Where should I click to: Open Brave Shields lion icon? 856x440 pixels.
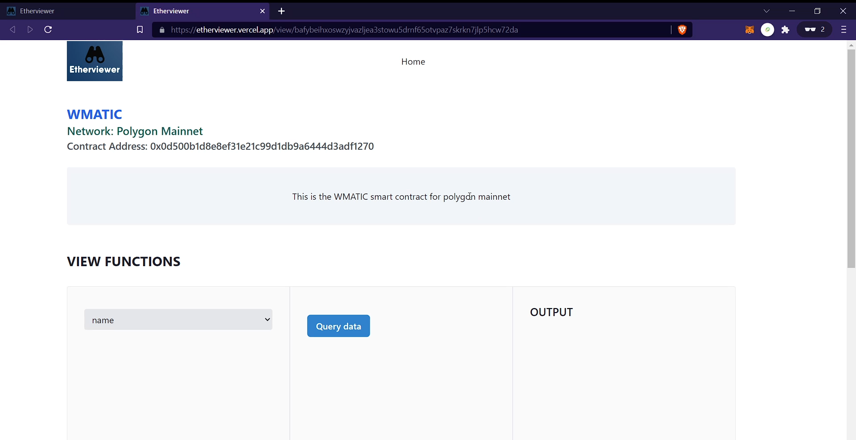[682, 30]
